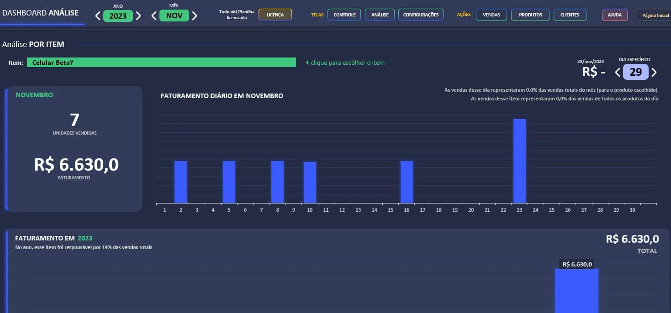Click the tall day 23 bar
Viewport: 671px width, 313px height.
[x=519, y=161]
